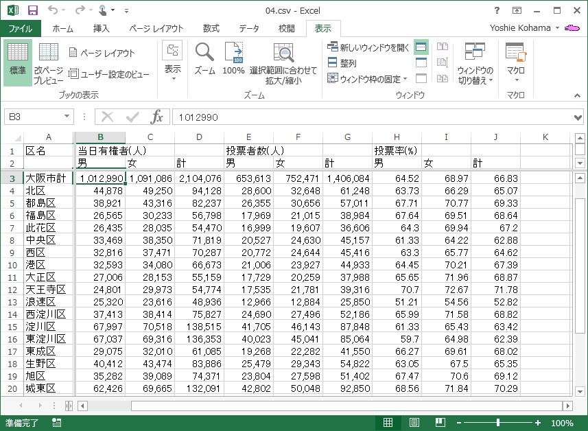The height and width of the screenshot is (431, 588).
Task: Click 選択範囲に合わせて拡大/縮小
Action: point(283,63)
